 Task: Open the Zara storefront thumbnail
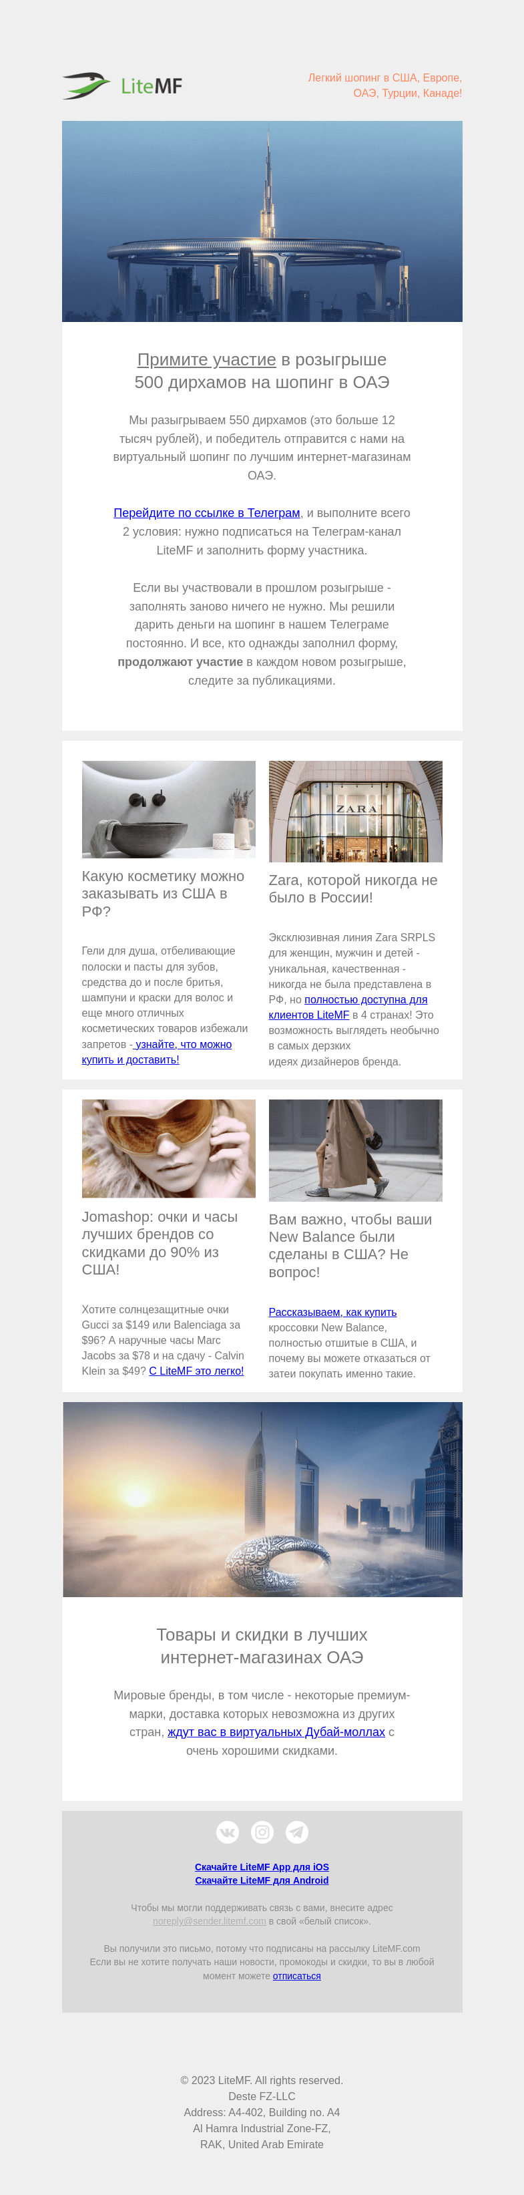[355, 811]
